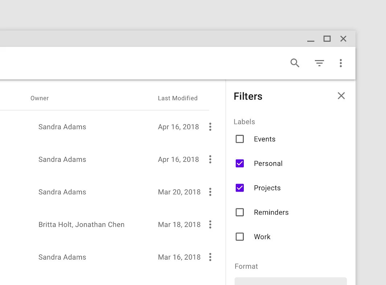Select the Britta Holt, Jonathan Chen row
386x285 pixels.
(81, 225)
